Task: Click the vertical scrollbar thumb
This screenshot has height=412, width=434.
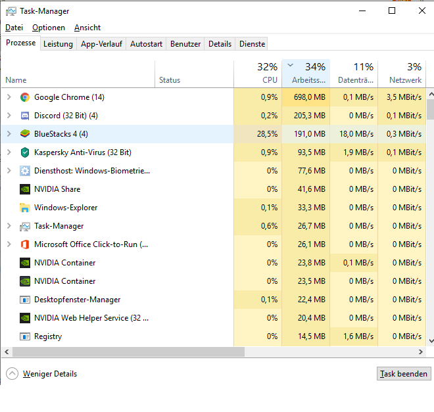Action: [431, 109]
